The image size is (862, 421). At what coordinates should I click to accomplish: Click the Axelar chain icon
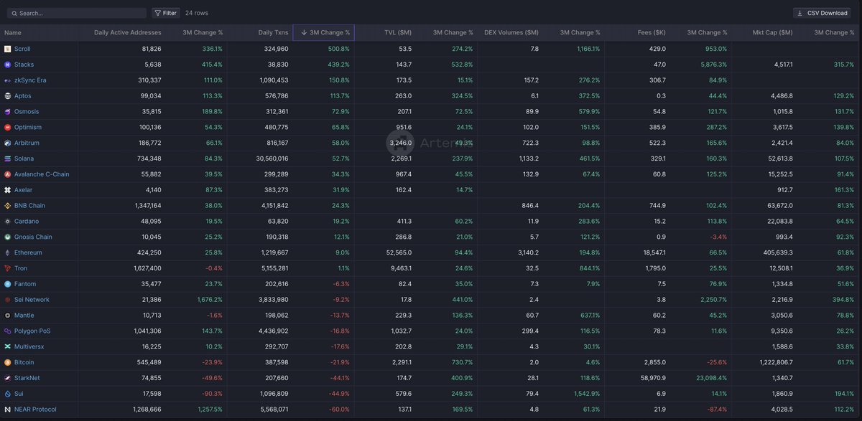(x=8, y=190)
